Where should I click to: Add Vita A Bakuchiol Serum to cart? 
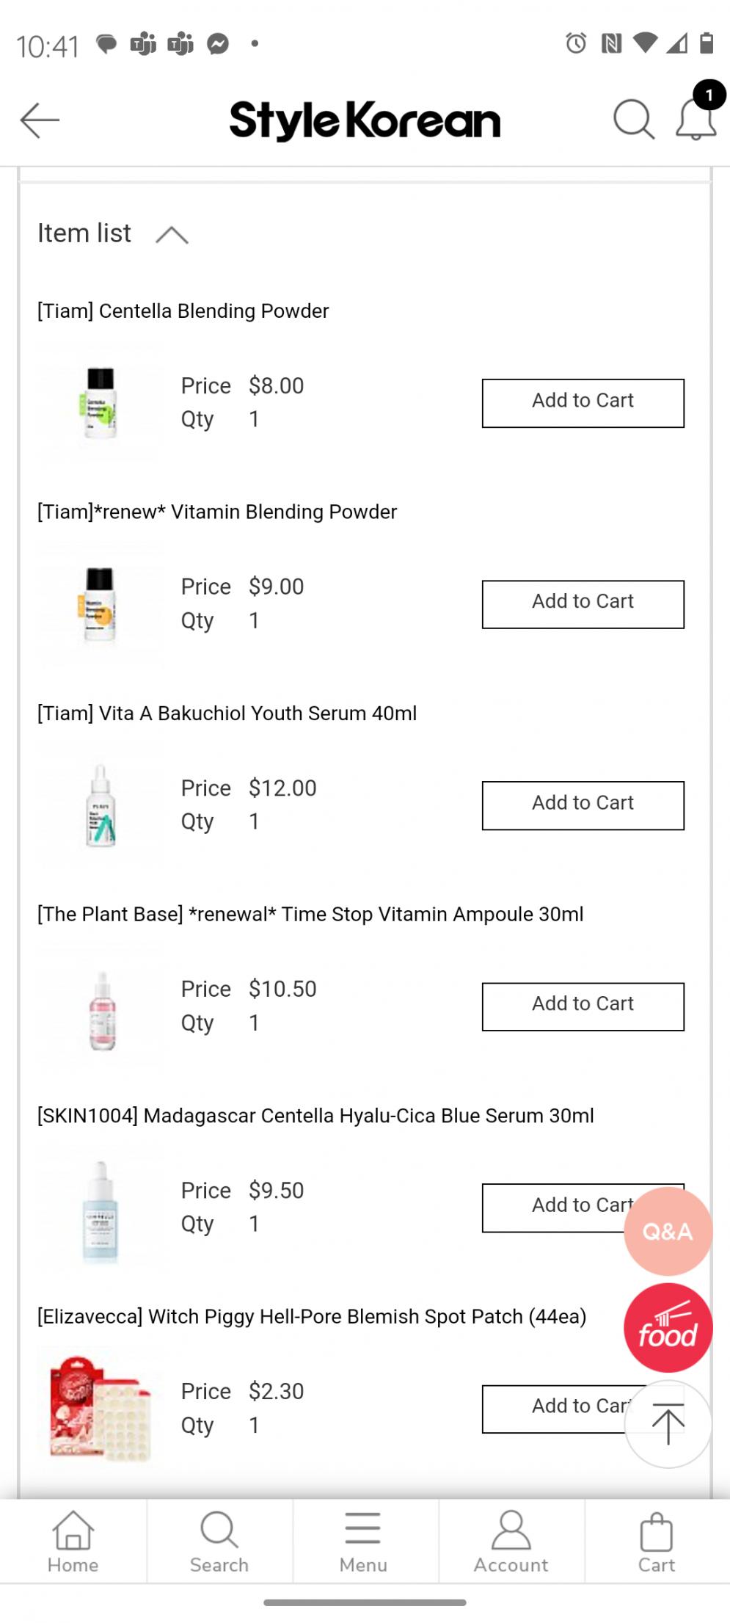[583, 805]
